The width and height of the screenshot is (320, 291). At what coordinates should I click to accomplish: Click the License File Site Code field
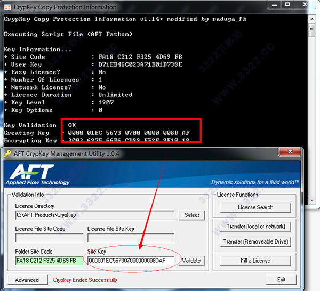[x=50, y=238]
